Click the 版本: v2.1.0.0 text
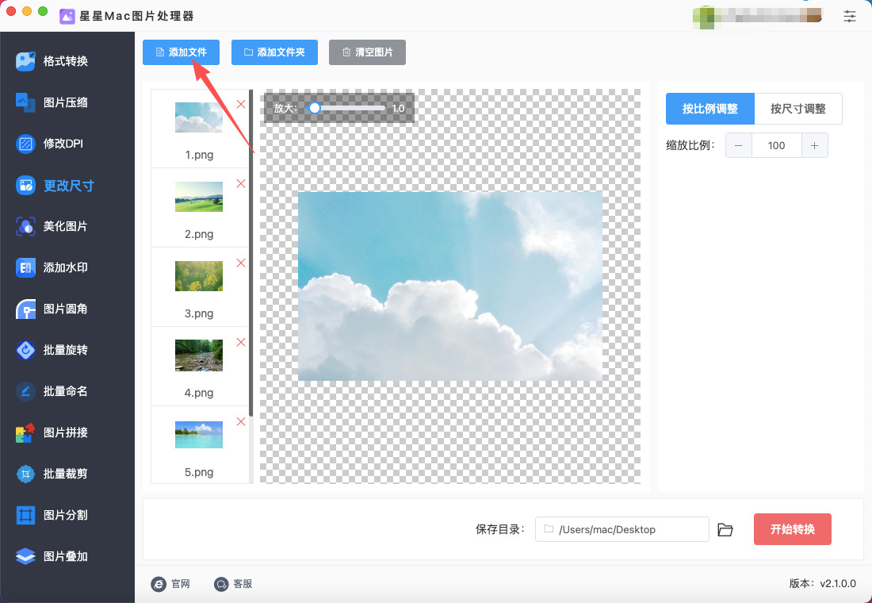 tap(823, 583)
